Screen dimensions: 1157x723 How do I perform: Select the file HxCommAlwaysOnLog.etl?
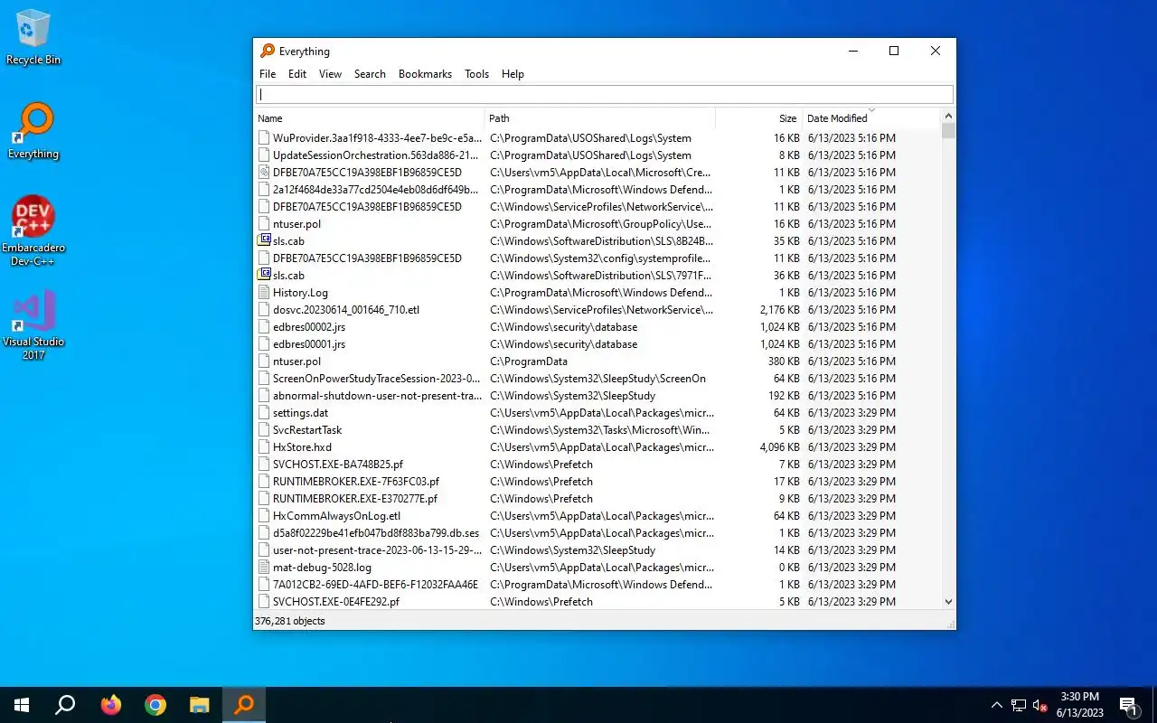336,516
